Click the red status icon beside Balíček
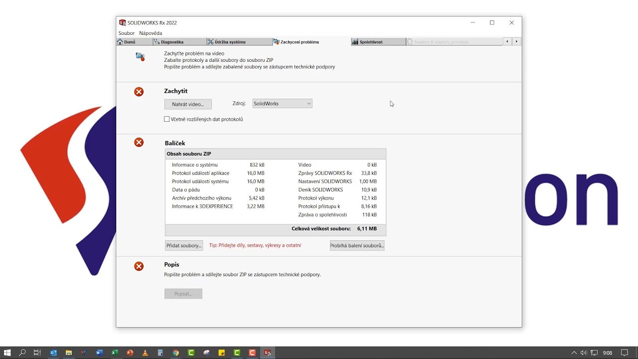 tap(139, 143)
